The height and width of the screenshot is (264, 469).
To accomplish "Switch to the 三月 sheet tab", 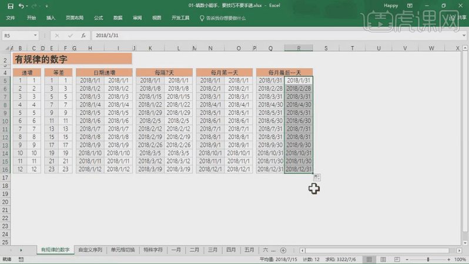I will [212, 250].
